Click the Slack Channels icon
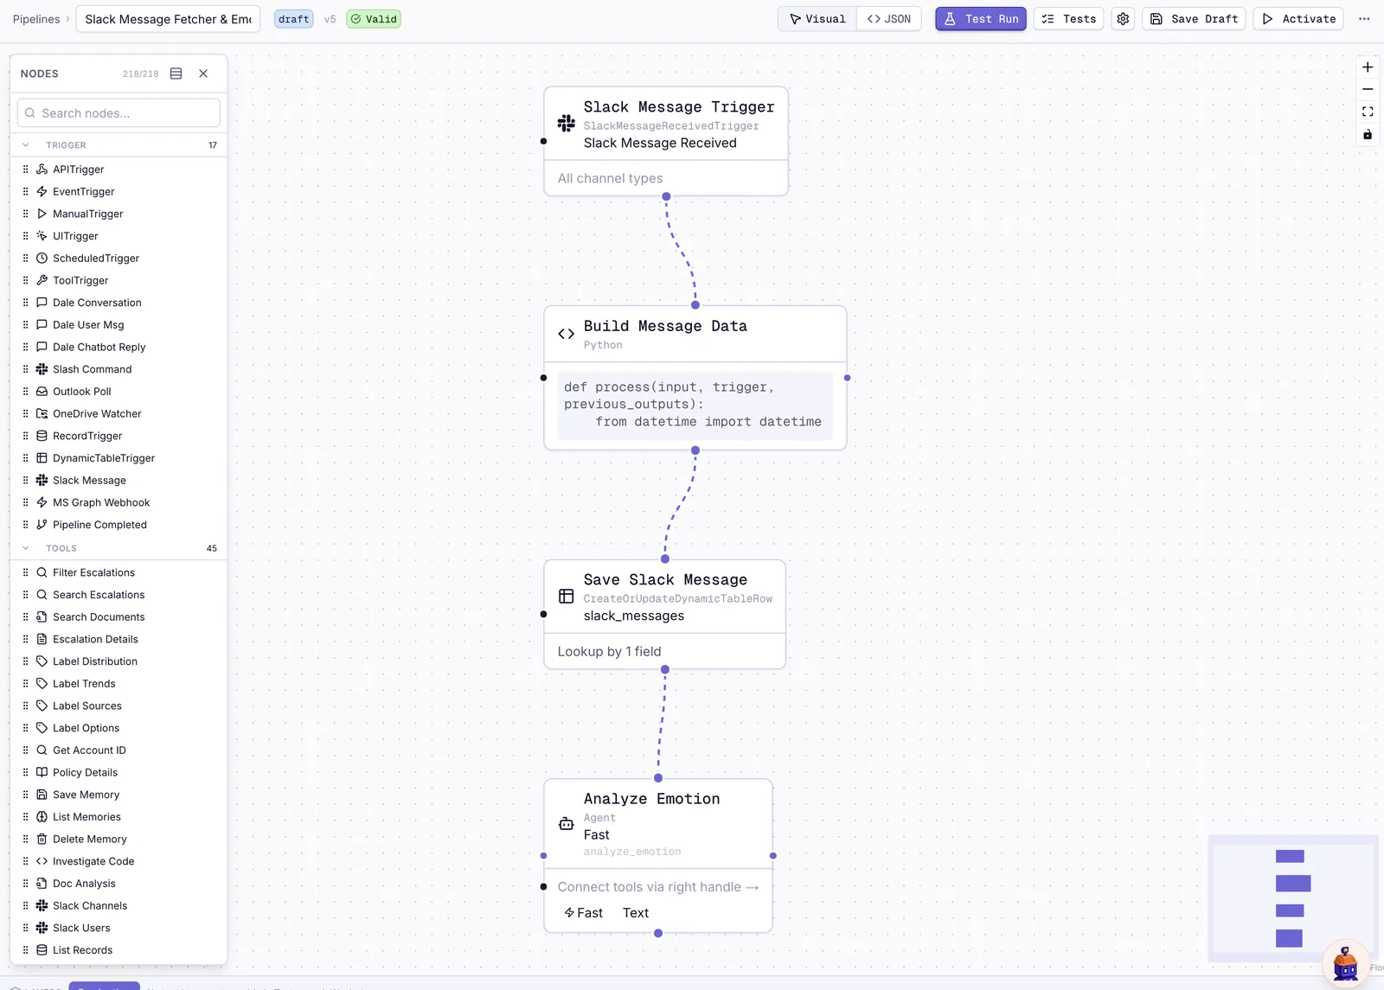The image size is (1384, 990). [42, 906]
